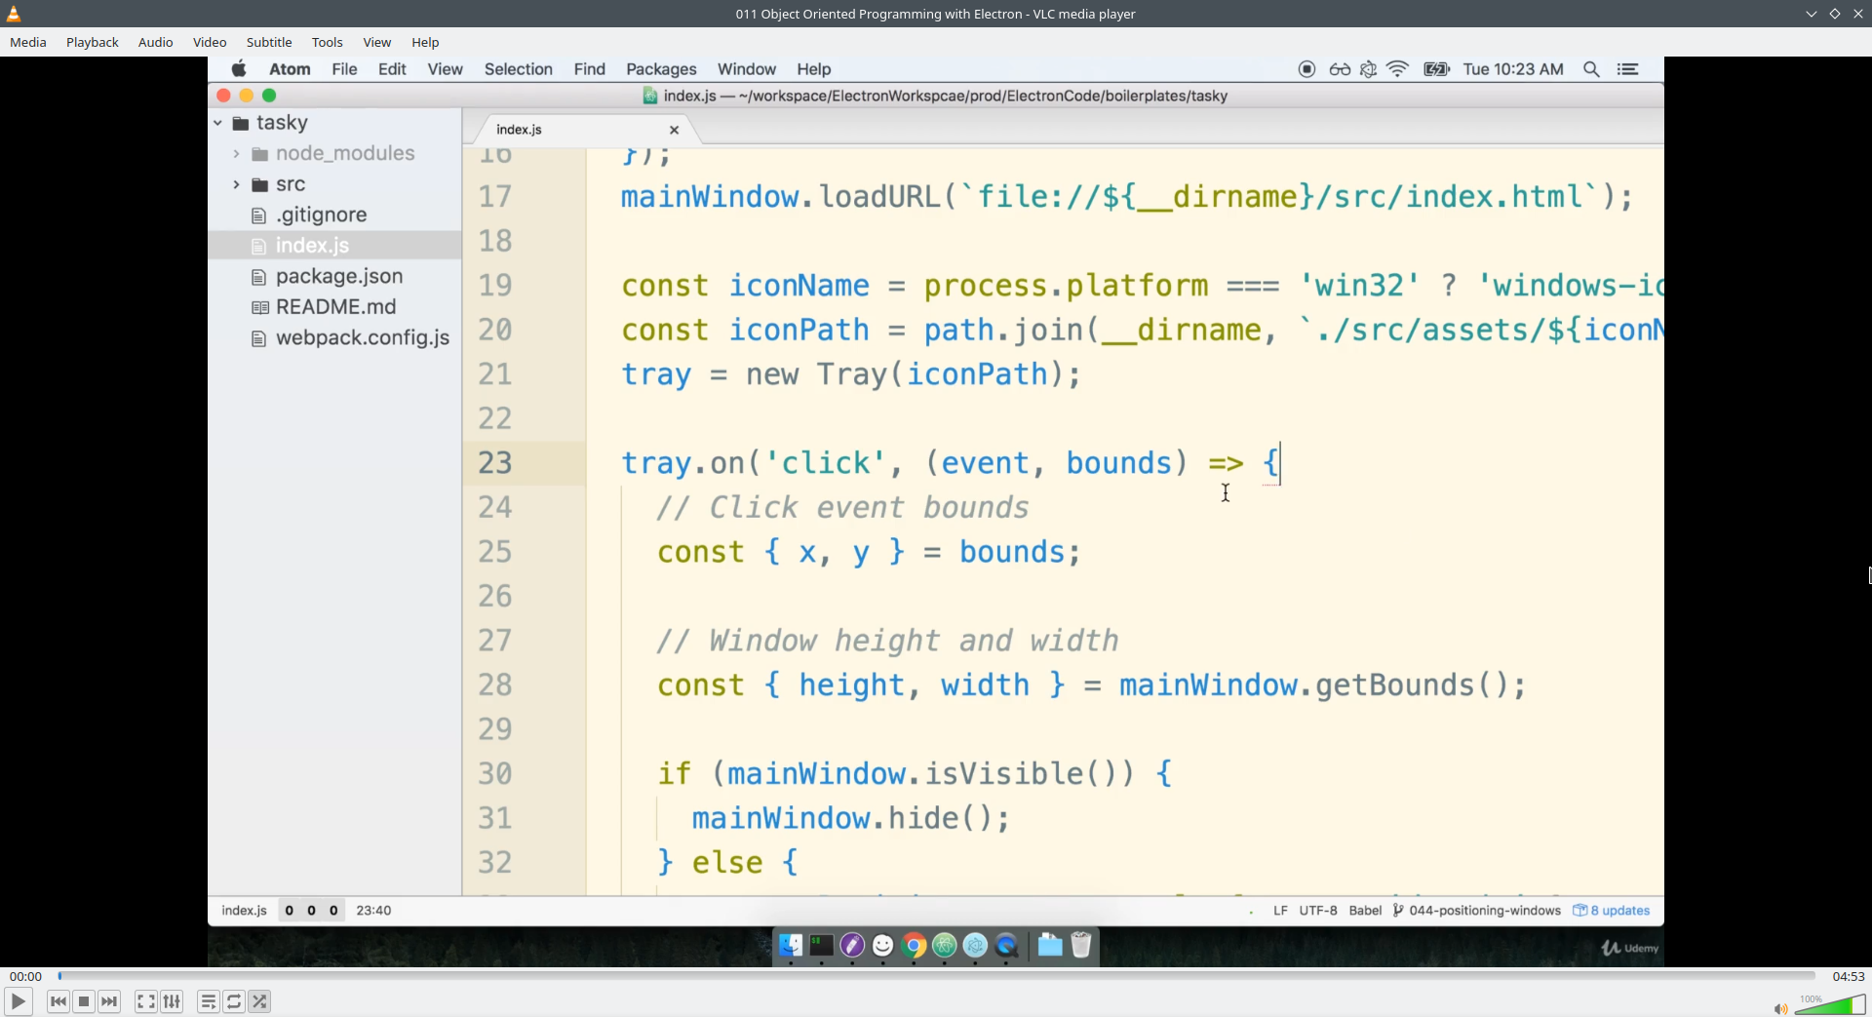Click the 04:53 total time label
This screenshot has width=1872, height=1017.
1849,976
